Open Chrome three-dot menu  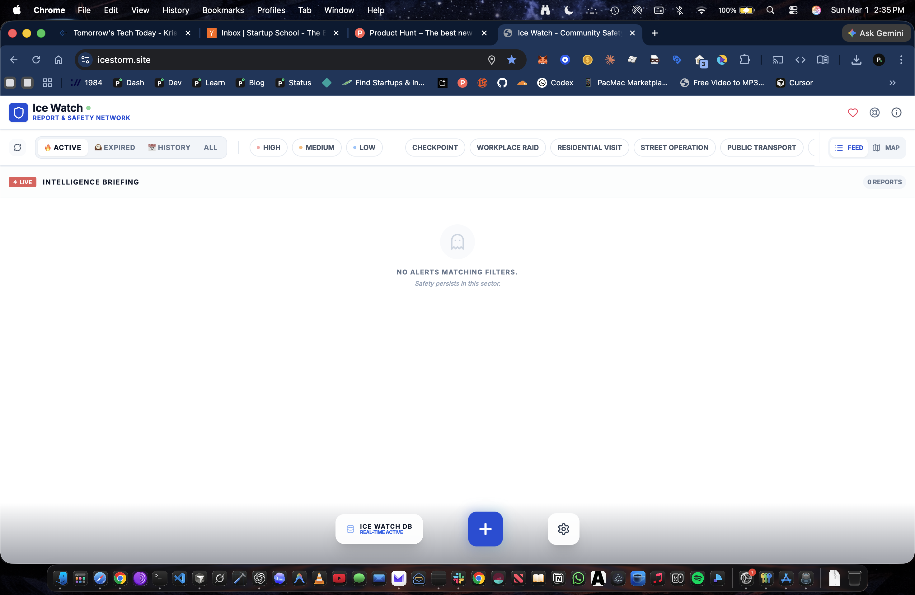(x=901, y=60)
